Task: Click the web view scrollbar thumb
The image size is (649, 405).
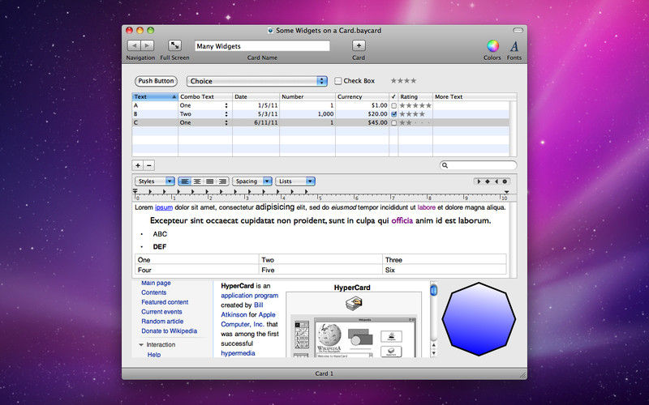Action: pos(433,290)
